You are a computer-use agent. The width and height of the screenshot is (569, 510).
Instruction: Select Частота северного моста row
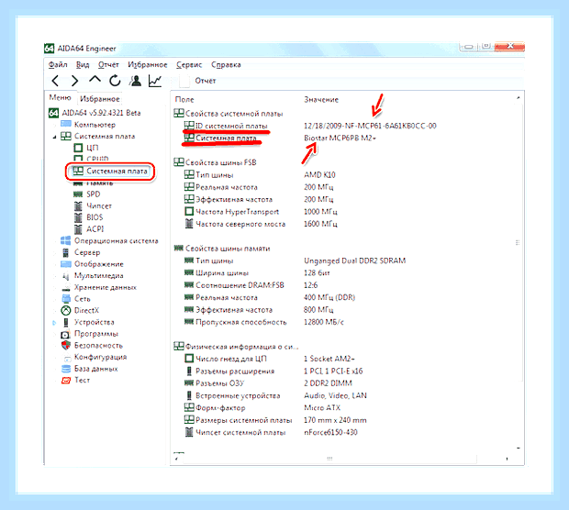pyautogui.click(x=261, y=224)
